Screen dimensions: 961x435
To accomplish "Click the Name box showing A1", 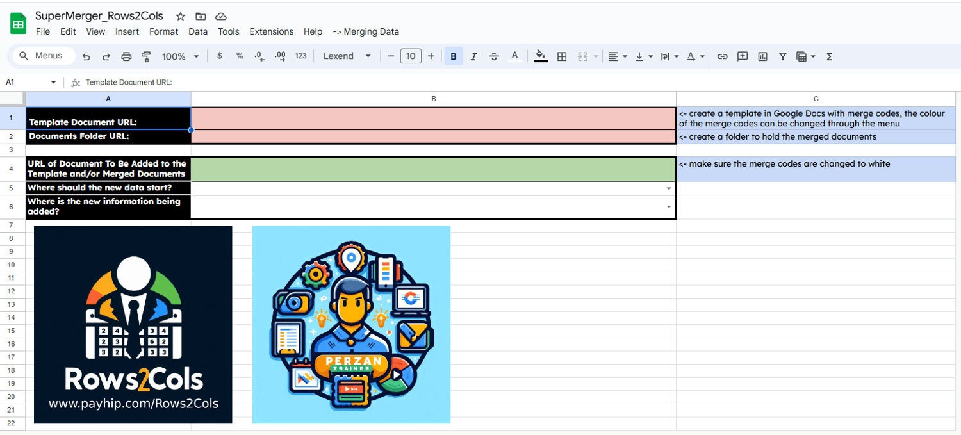I will pos(26,82).
